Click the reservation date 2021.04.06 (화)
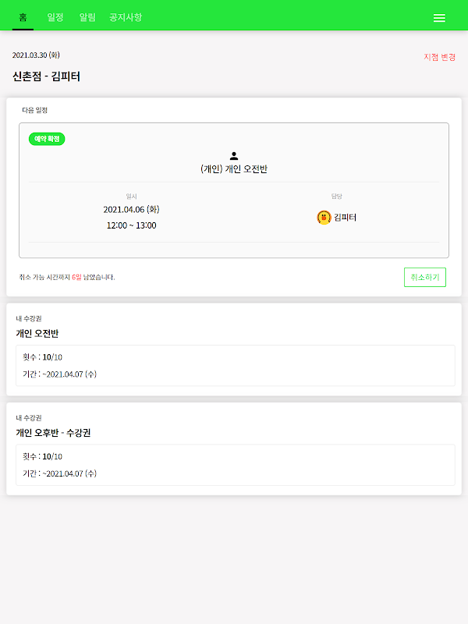The width and height of the screenshot is (468, 624). [131, 209]
